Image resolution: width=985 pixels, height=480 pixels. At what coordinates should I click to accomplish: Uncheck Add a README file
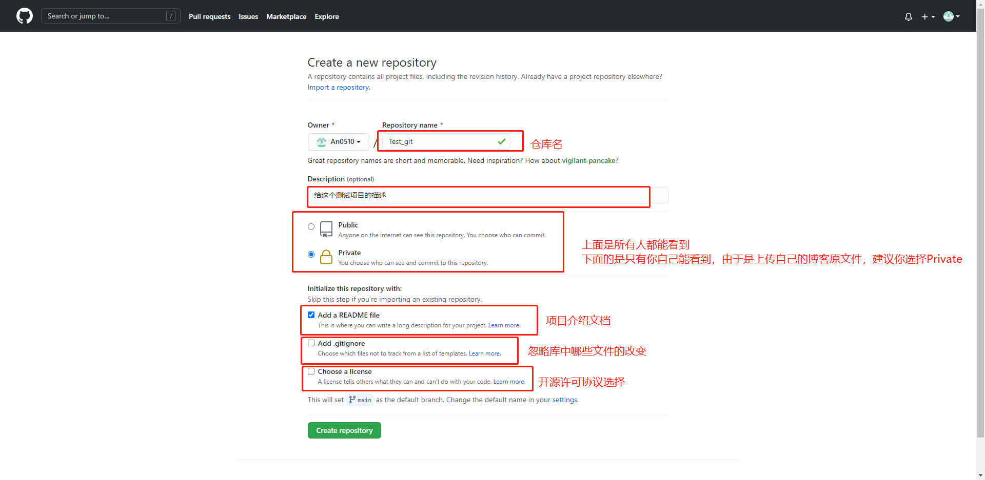pos(311,315)
